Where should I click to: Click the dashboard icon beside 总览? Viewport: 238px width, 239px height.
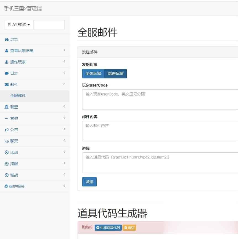tap(7, 40)
